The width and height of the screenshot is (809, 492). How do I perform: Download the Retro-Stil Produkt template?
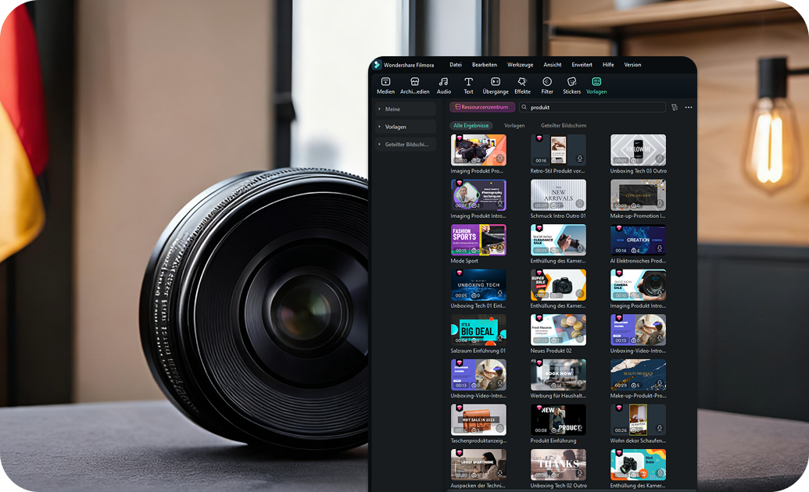(x=580, y=159)
